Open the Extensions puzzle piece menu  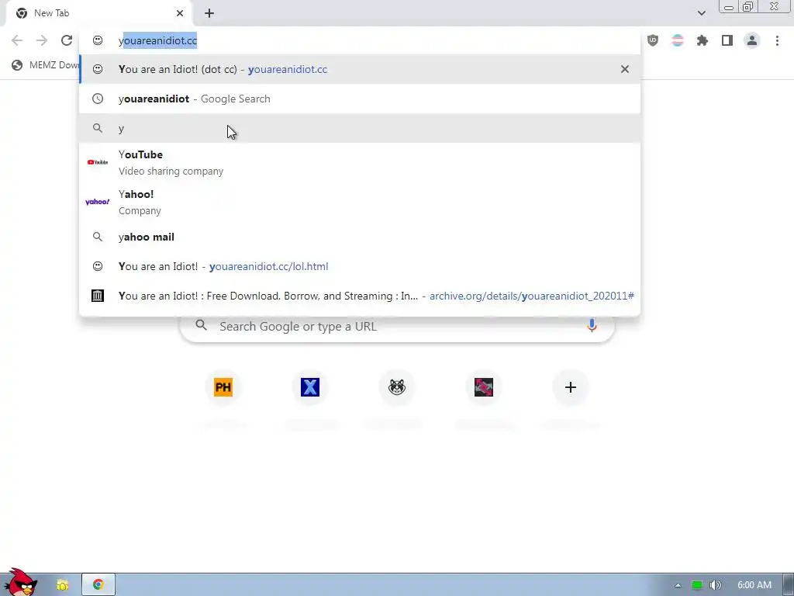coord(703,40)
